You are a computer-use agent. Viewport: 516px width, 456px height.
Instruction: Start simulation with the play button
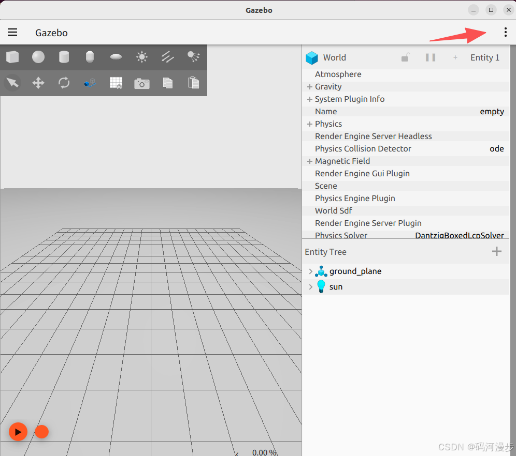pos(18,432)
